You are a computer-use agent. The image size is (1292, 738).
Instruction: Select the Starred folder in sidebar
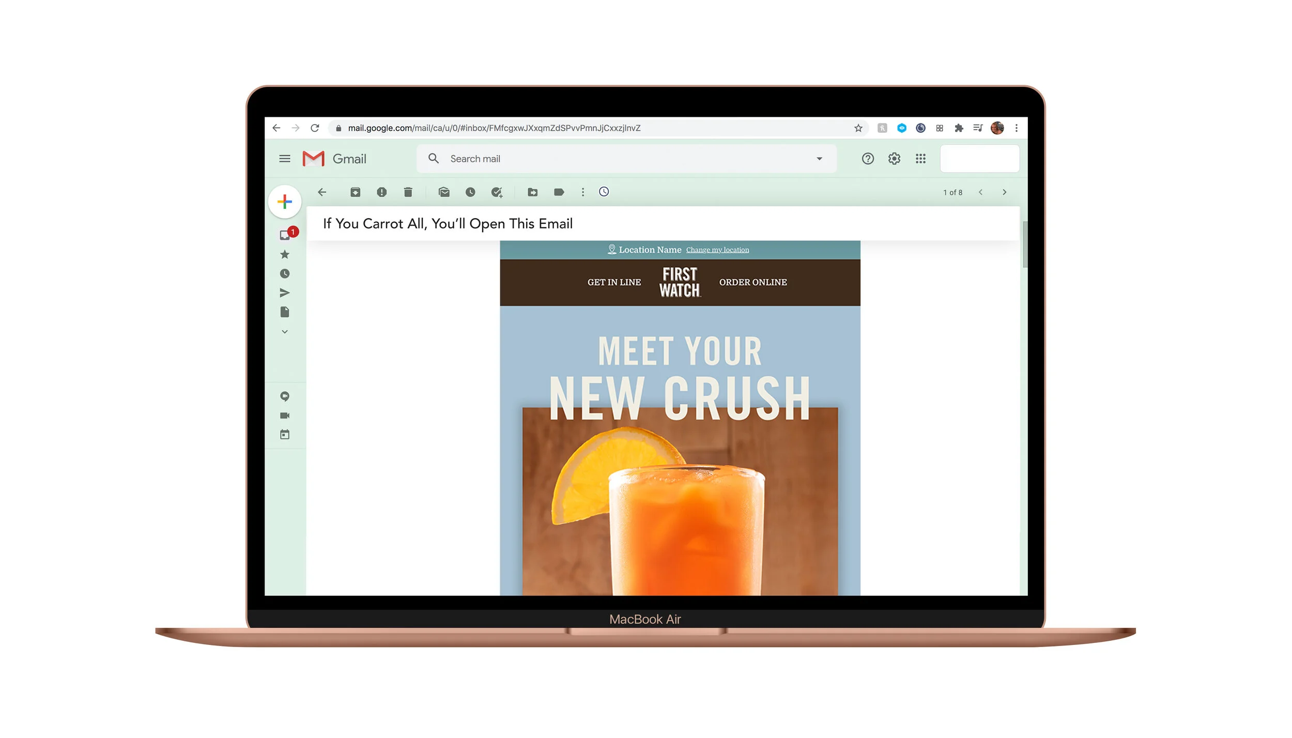[x=285, y=253]
